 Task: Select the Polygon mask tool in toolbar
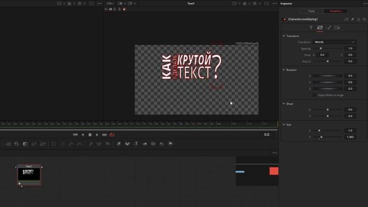click(71, 144)
